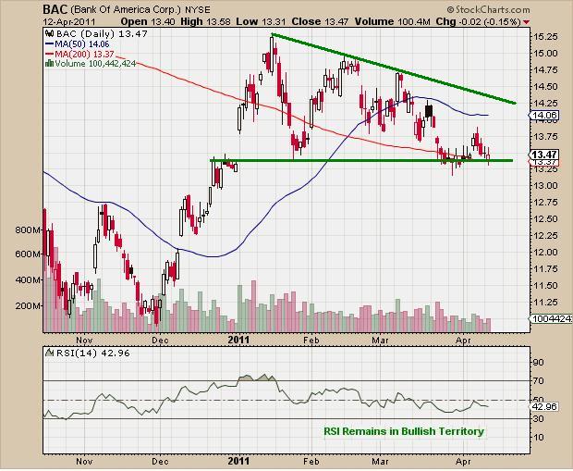Click the bold 2011 label under price chart
The image size is (573, 471).
(238, 340)
